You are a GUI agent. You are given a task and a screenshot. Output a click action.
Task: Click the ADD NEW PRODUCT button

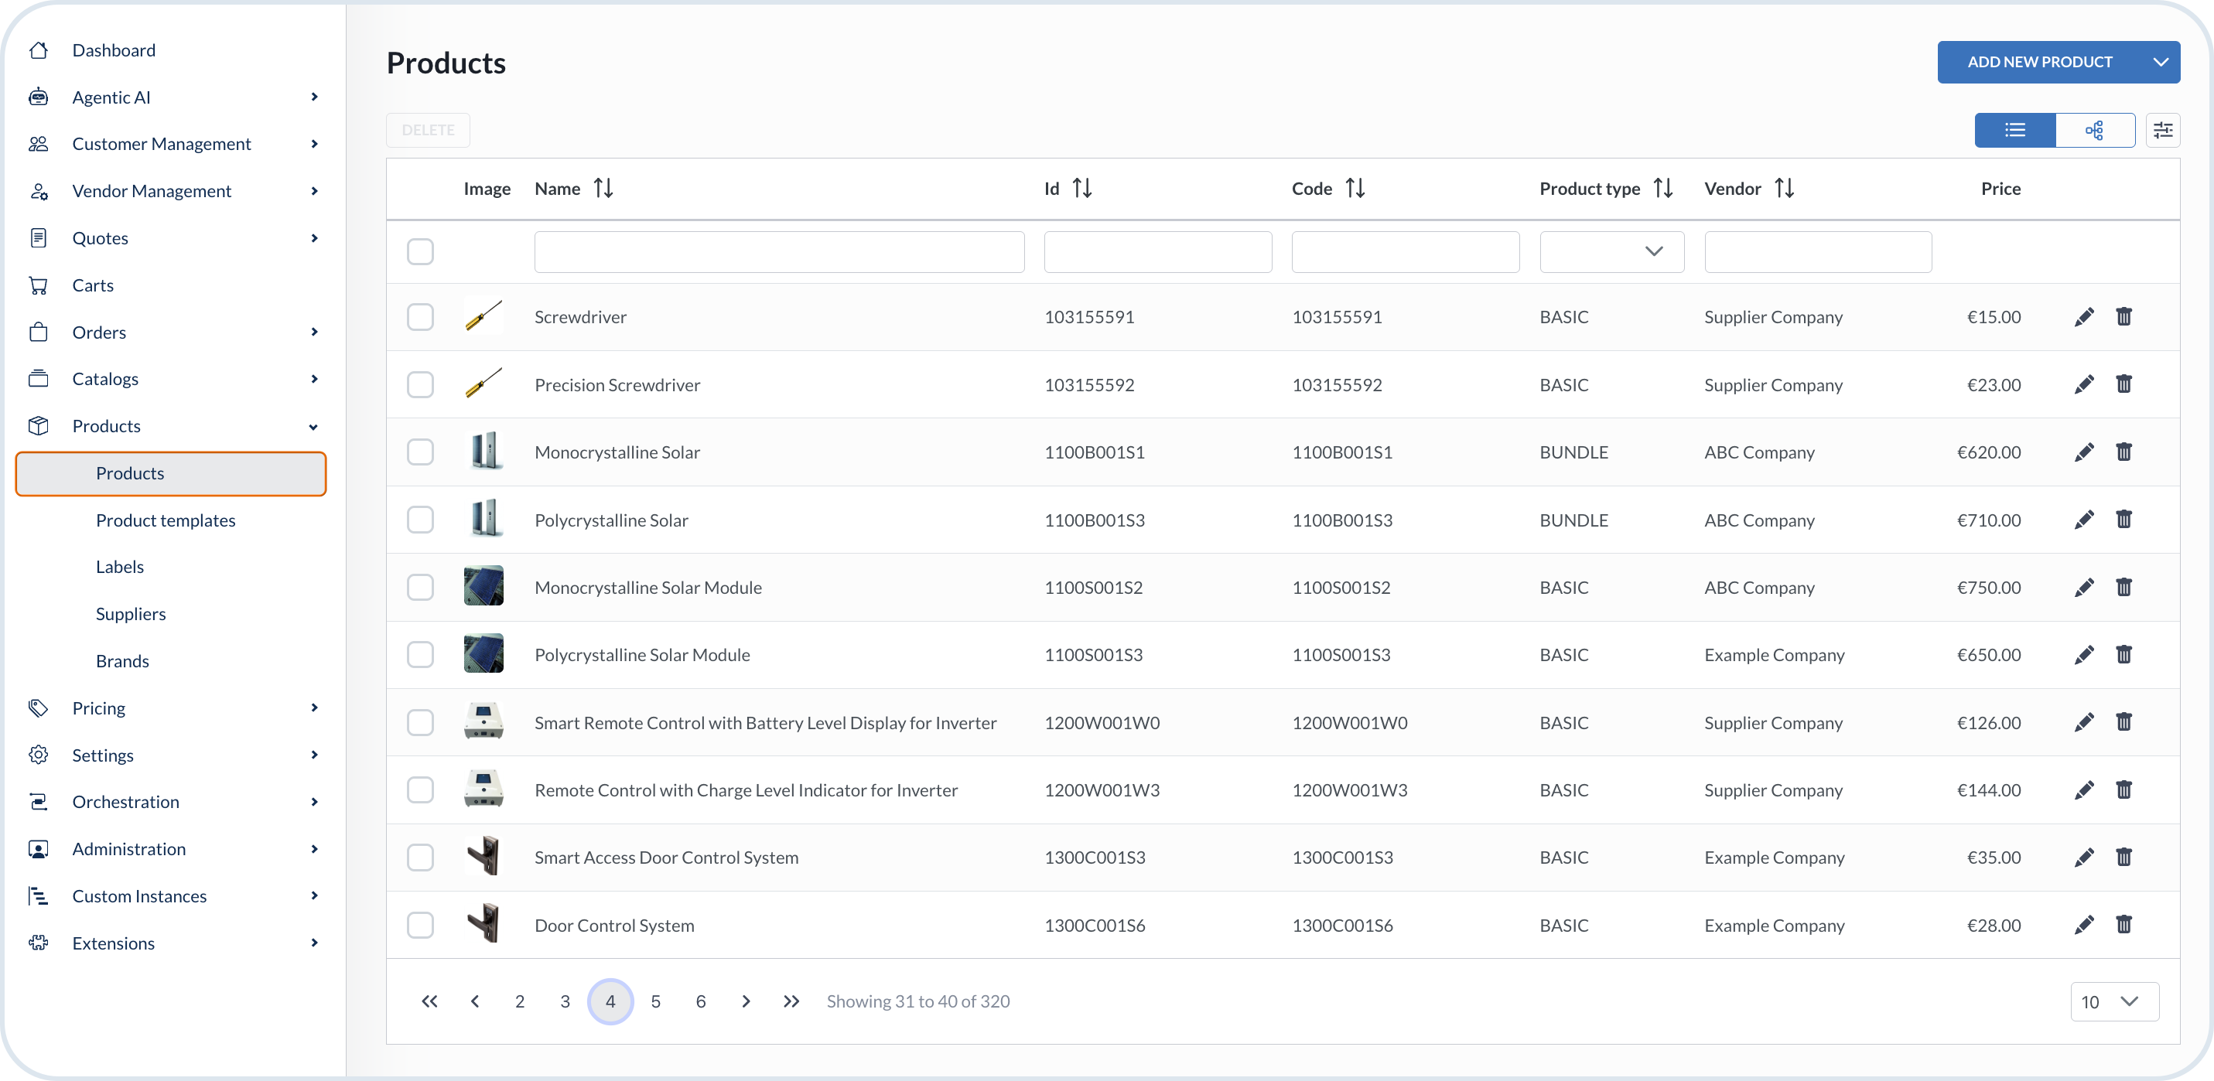click(x=2038, y=62)
